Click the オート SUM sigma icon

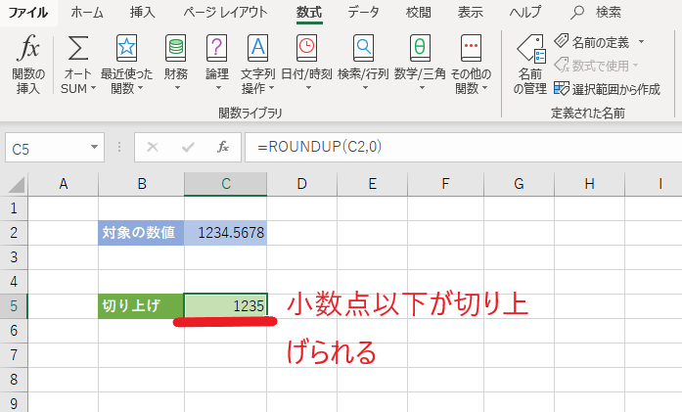point(78,48)
